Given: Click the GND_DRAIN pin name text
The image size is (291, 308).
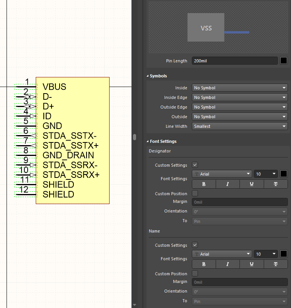Looking at the screenshot, I should click(68, 156).
